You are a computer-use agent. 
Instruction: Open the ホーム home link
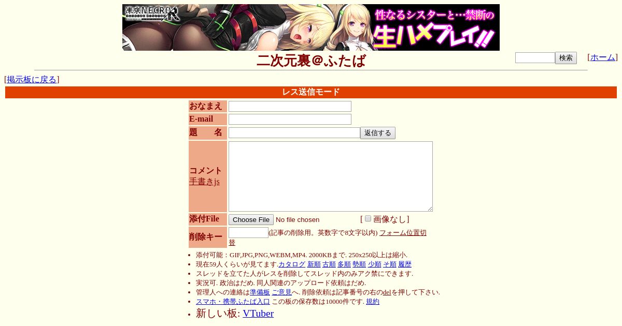pos(602,57)
